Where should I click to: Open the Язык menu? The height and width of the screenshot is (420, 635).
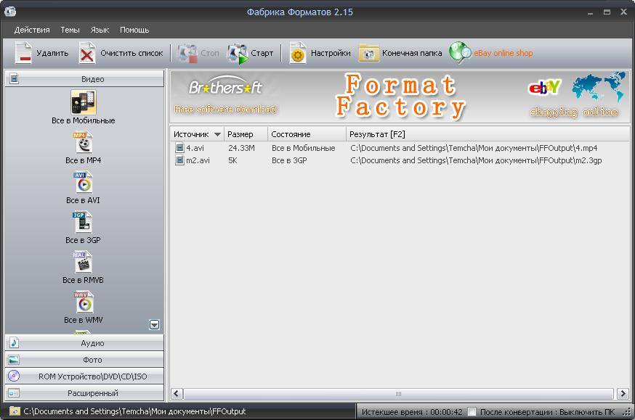point(100,30)
